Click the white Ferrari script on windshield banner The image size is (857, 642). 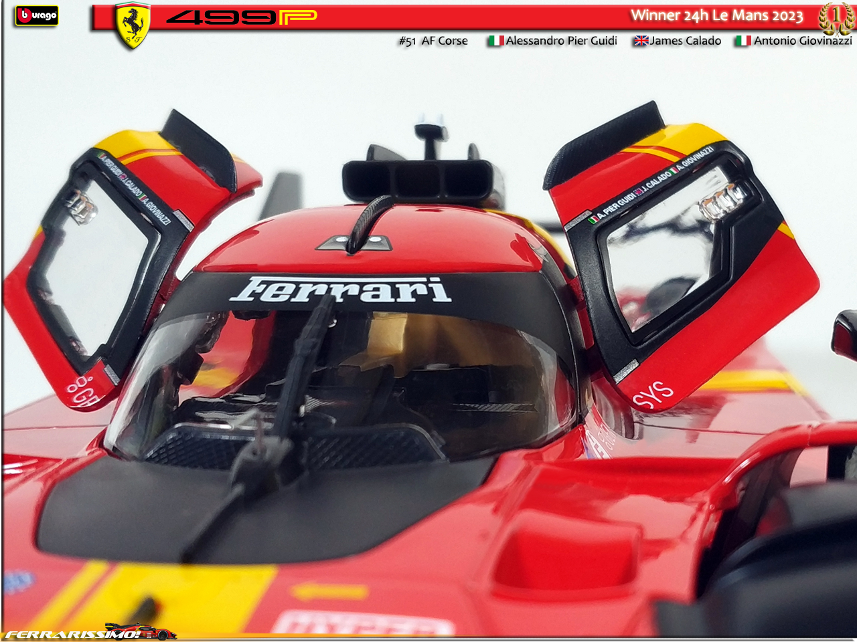point(340,290)
